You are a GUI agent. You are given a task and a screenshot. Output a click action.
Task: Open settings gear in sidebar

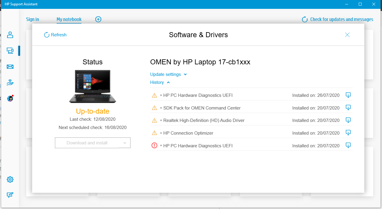click(x=10, y=179)
